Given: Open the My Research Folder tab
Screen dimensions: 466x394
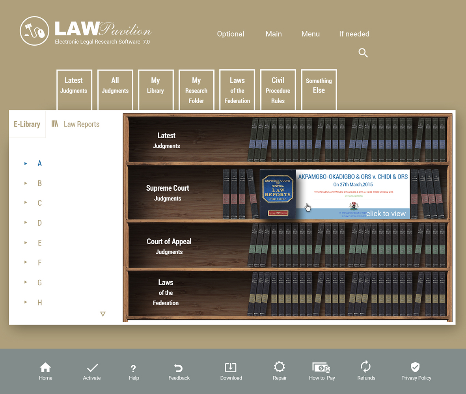Looking at the screenshot, I should [196, 90].
